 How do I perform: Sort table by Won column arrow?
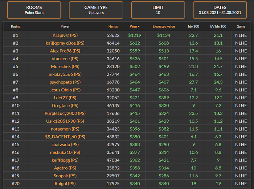138,27
